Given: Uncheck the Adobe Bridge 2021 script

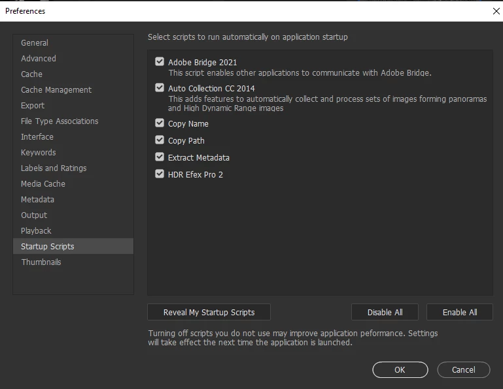Looking at the screenshot, I should coord(160,61).
